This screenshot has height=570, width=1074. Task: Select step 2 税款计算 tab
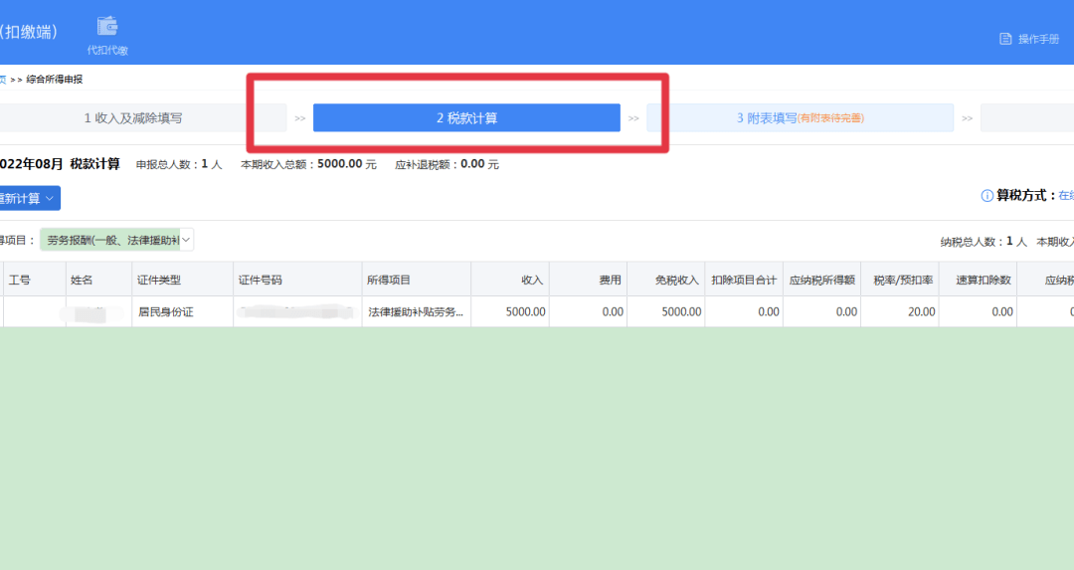click(x=466, y=118)
